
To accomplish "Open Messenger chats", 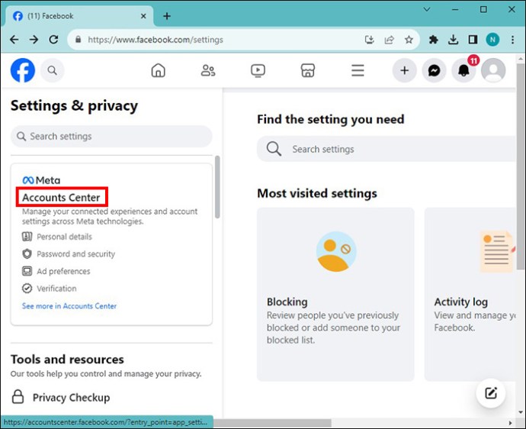I will (x=434, y=70).
